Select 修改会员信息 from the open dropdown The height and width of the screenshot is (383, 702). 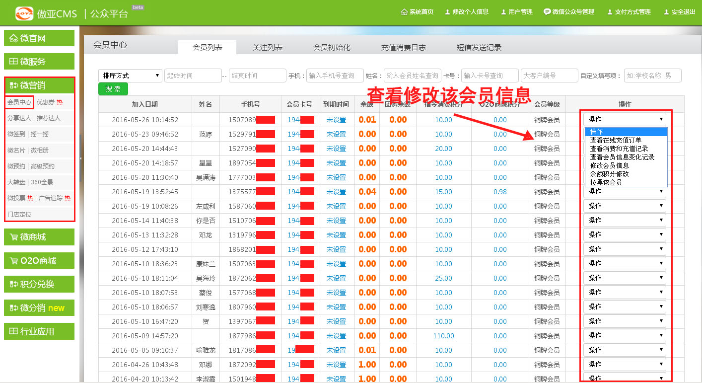click(x=609, y=165)
